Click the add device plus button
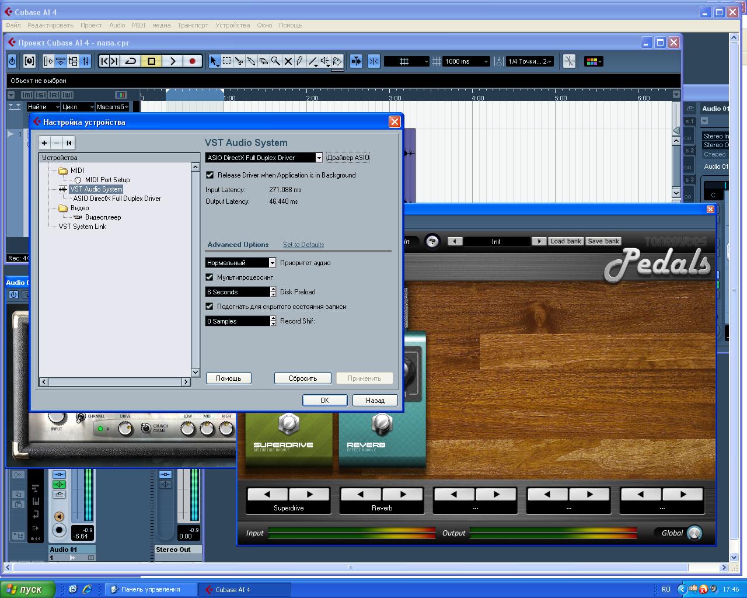The width and height of the screenshot is (747, 598). coord(44,143)
